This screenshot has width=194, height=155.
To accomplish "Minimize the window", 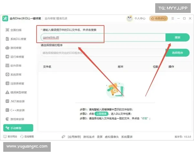I will (178, 18).
